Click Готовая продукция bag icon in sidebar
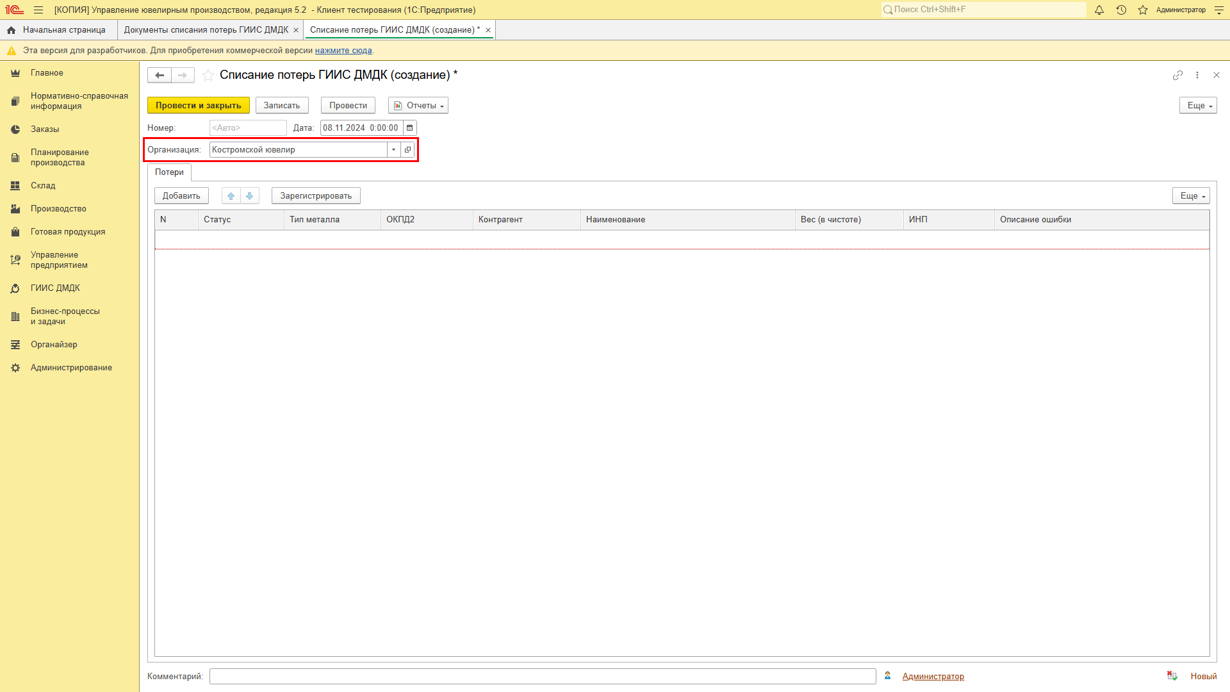 pyautogui.click(x=15, y=232)
